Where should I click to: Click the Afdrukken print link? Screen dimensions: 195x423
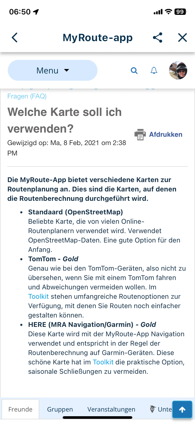[x=166, y=134]
